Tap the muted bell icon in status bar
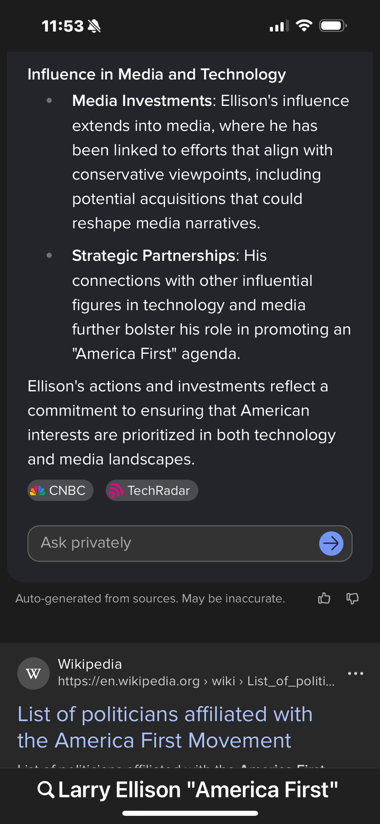The height and width of the screenshot is (824, 380). (94, 26)
